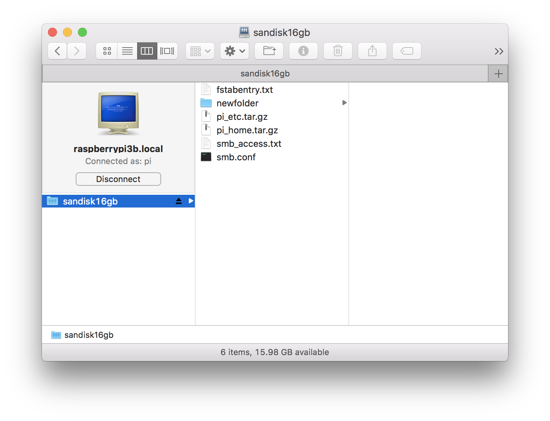Viewport: 550px width, 421px height.
Task: Open Get Info from the toolbar
Action: tap(303, 51)
